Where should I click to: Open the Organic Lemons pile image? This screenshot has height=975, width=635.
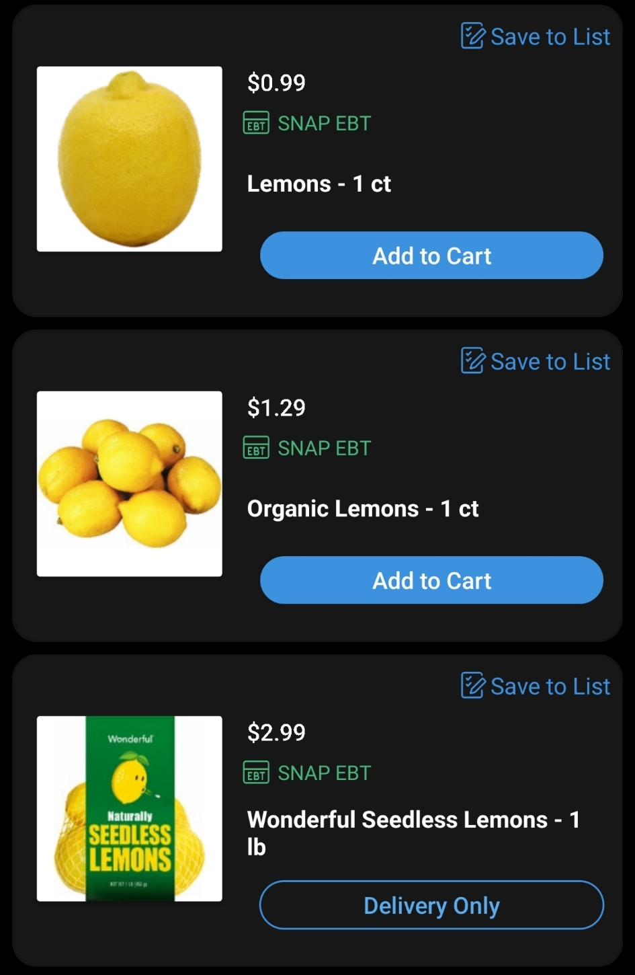pos(130,483)
